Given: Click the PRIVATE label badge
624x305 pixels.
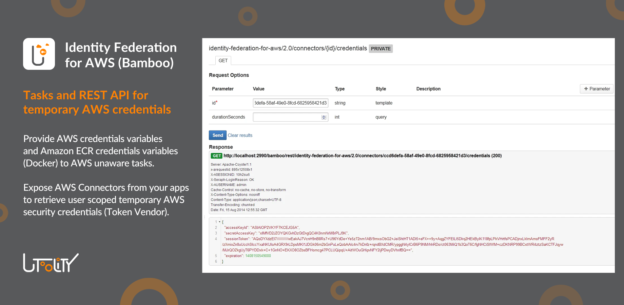Looking at the screenshot, I should 381,49.
